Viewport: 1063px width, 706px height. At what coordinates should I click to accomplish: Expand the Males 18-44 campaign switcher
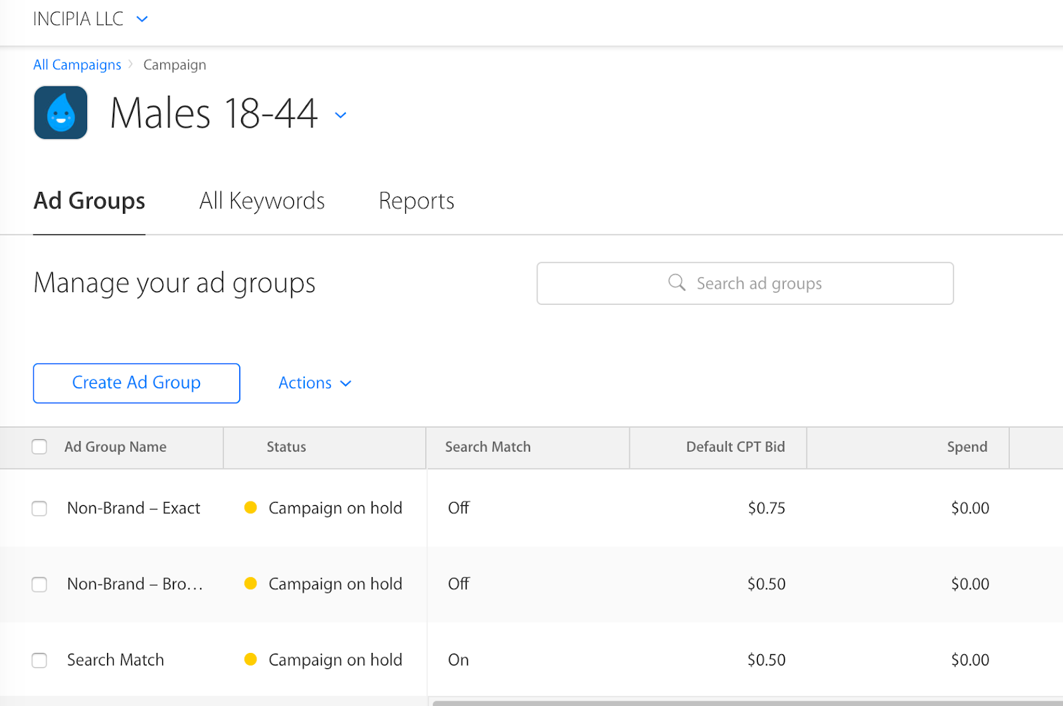(x=341, y=115)
